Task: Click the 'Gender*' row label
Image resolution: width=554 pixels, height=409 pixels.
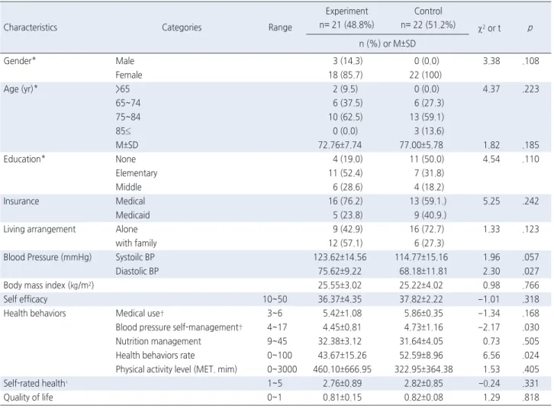Action: pyautogui.click(x=19, y=61)
